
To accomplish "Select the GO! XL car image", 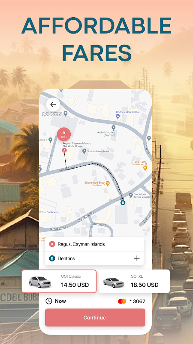I will [x=113, y=283].
